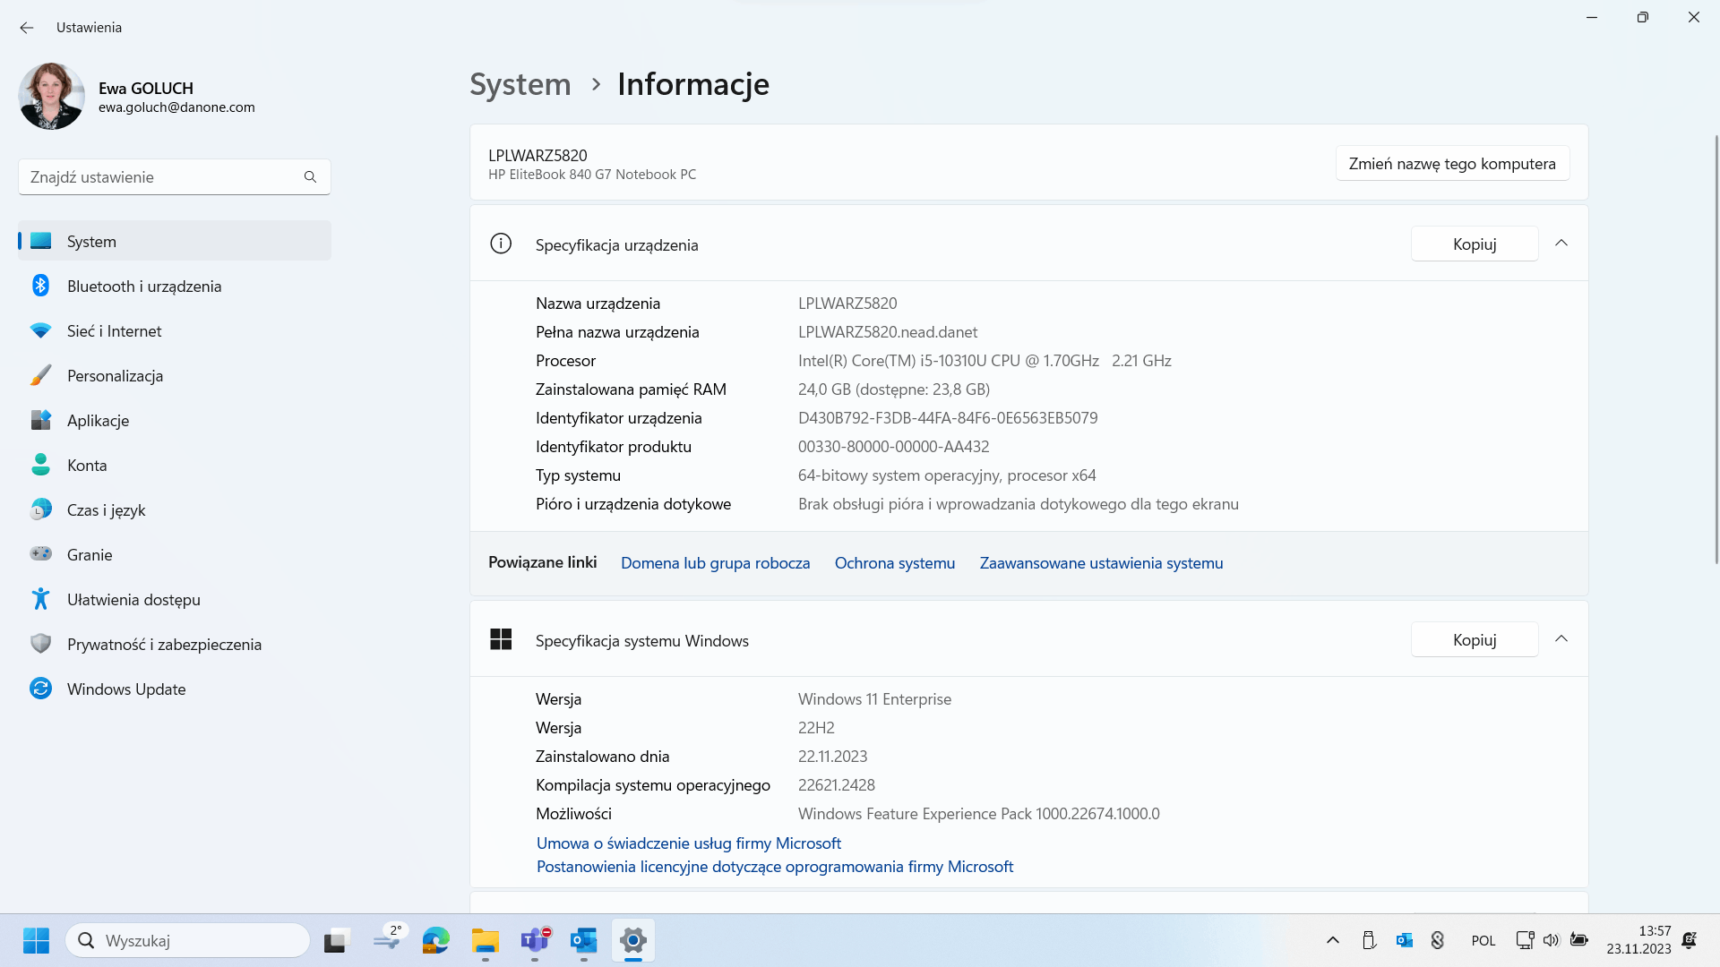Image resolution: width=1720 pixels, height=967 pixels.
Task: Open Granie gaming settings
Action: pos(90,555)
